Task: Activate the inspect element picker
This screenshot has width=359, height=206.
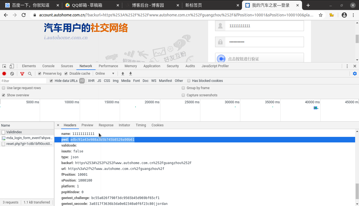Action: point(4,66)
